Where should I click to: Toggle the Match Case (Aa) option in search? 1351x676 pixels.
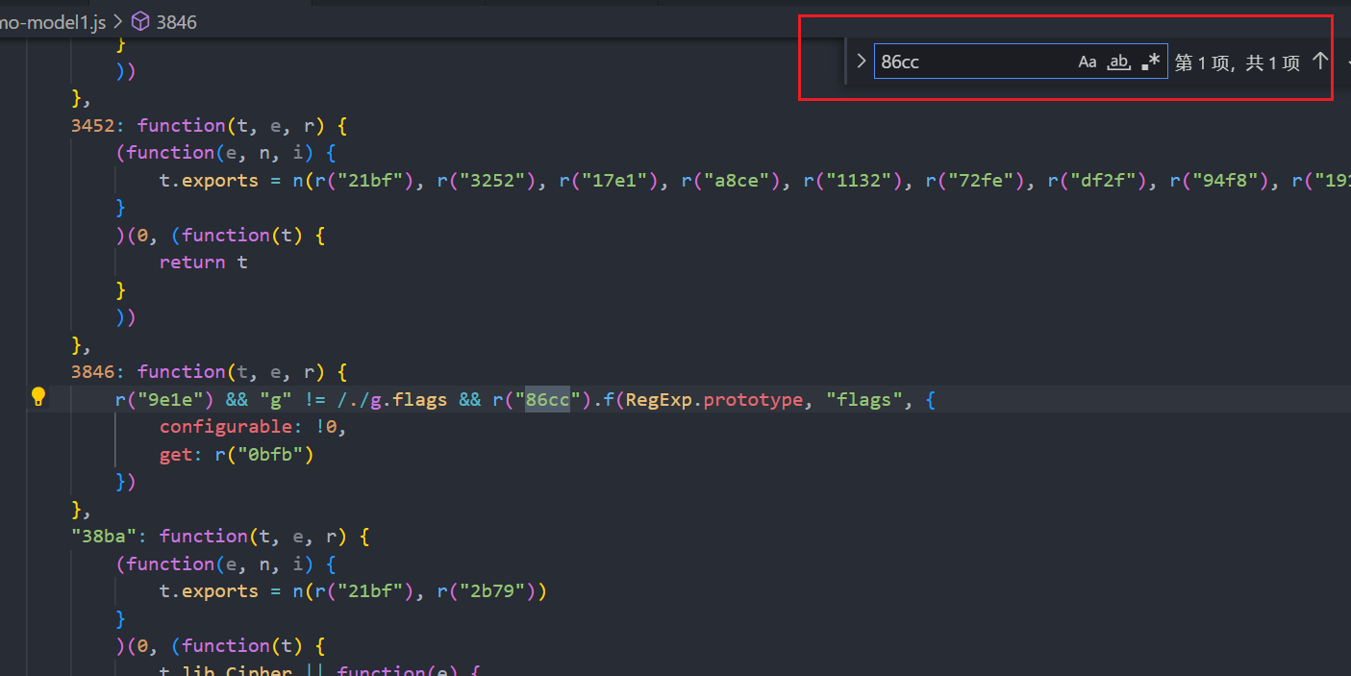click(x=1087, y=61)
